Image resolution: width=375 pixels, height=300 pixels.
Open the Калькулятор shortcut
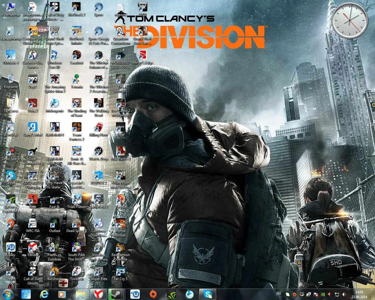(x=11, y=33)
